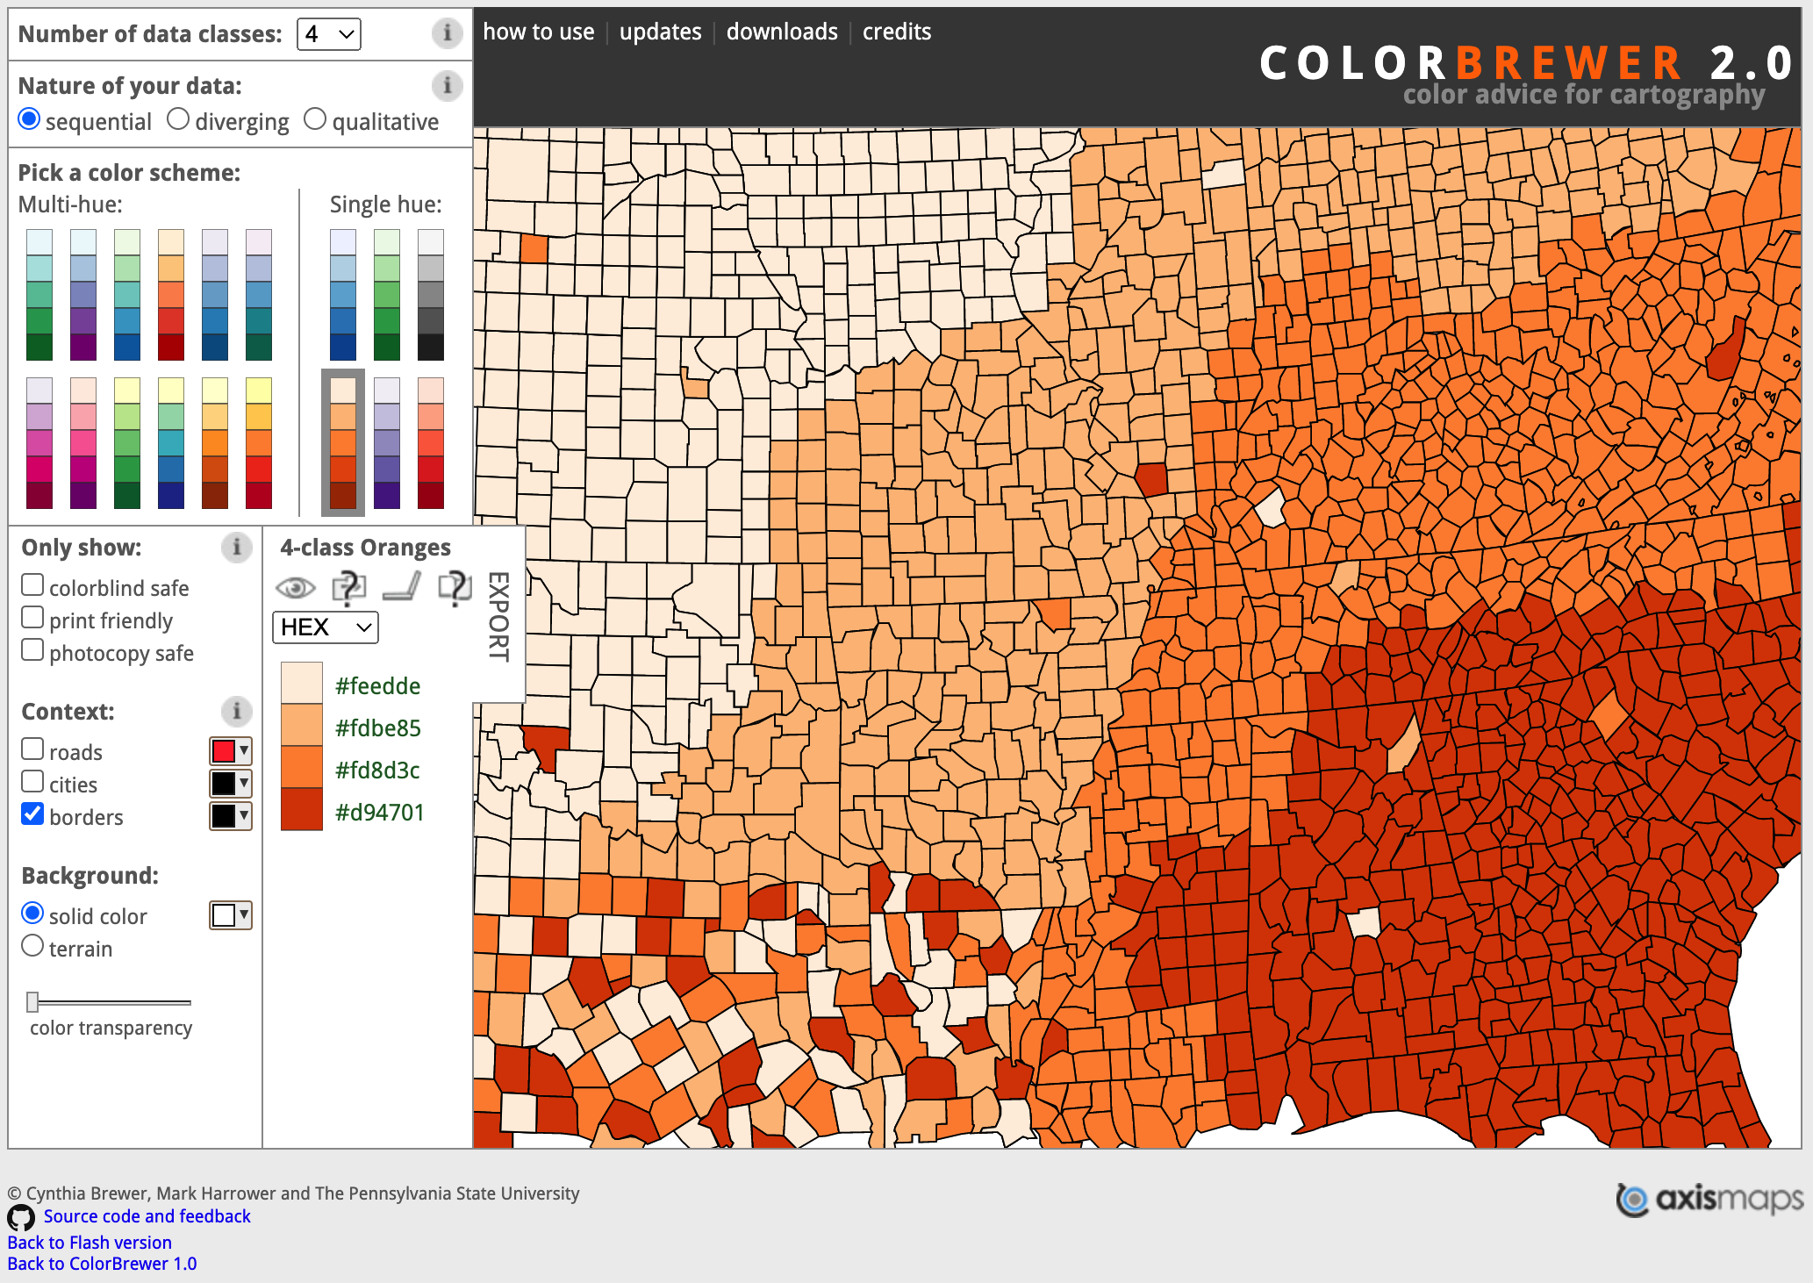Click the Back to ColorBrewer 1.0 link
Screen dimensions: 1813x1283
tap(102, 1264)
